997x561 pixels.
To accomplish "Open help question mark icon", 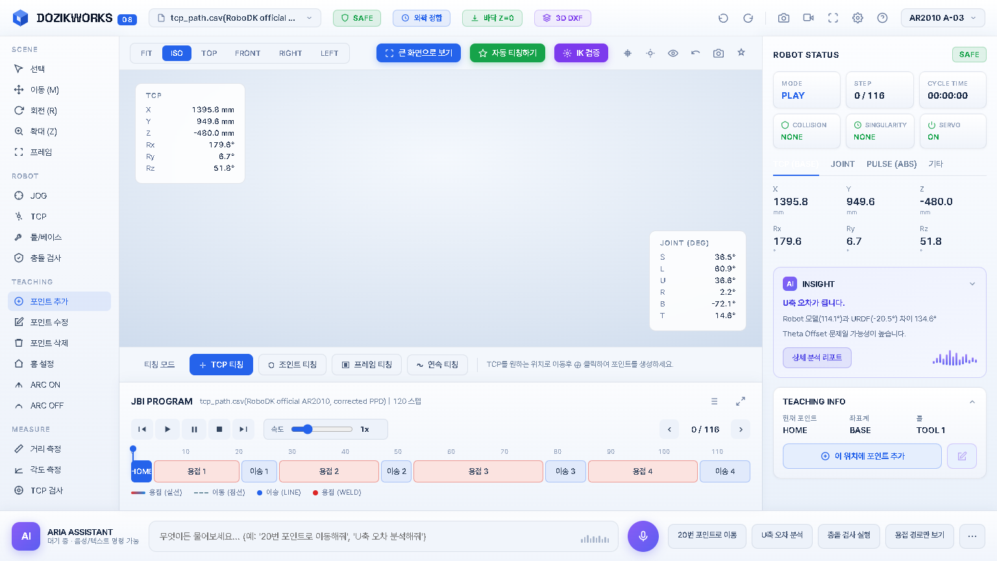I will tap(882, 18).
